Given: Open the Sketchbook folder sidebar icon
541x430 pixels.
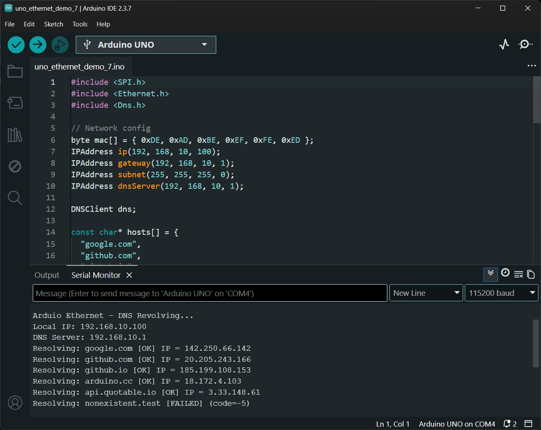Looking at the screenshot, I should point(15,72).
